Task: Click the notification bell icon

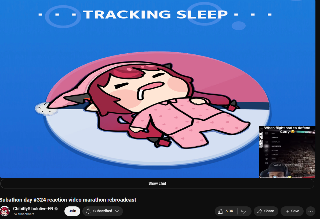Action: point(88,211)
